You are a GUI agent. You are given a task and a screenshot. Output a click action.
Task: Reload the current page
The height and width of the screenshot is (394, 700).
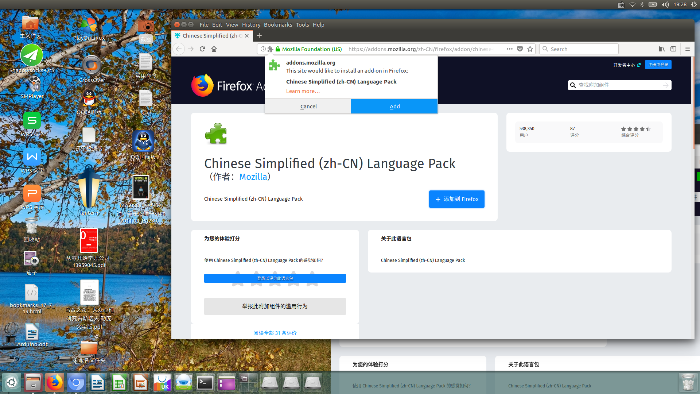[x=203, y=49]
